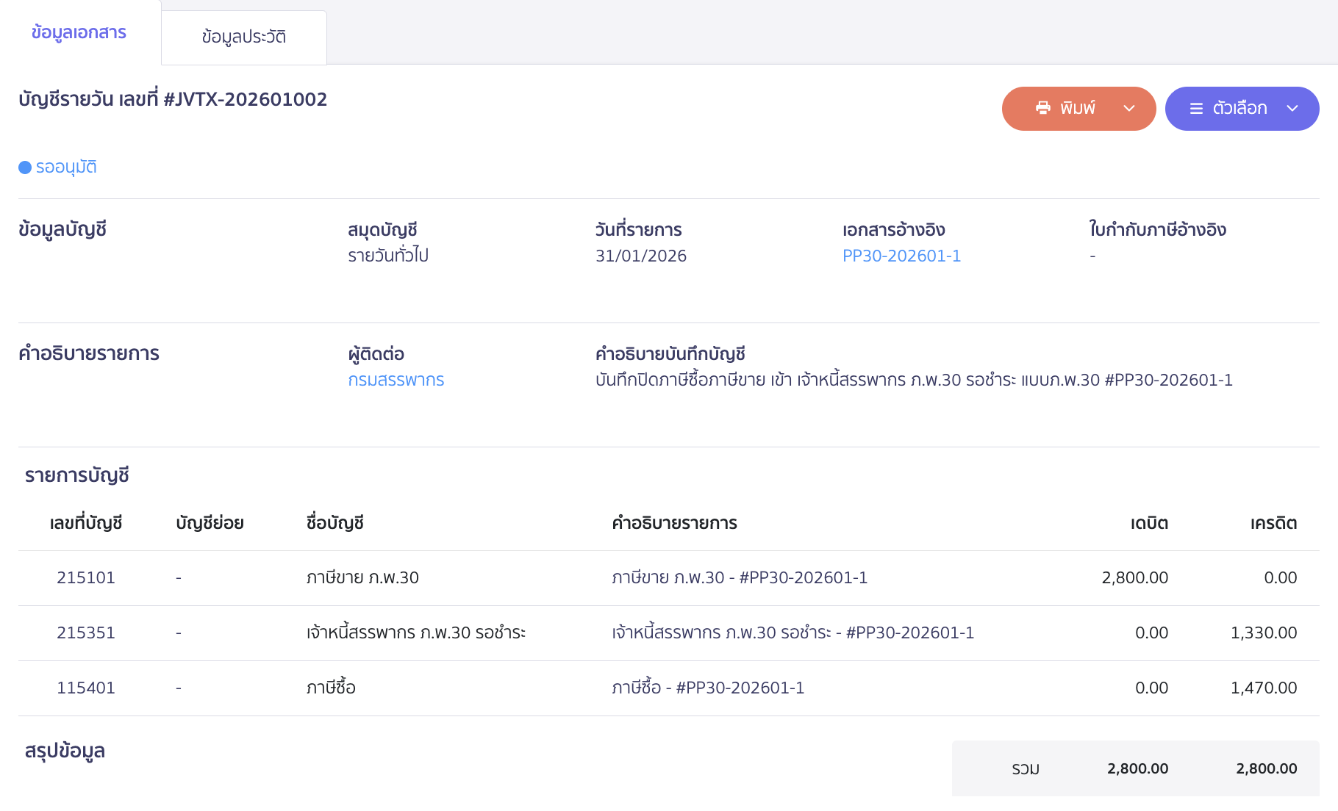The width and height of the screenshot is (1338, 811).
Task: Select account row 215351
Action: (86, 633)
